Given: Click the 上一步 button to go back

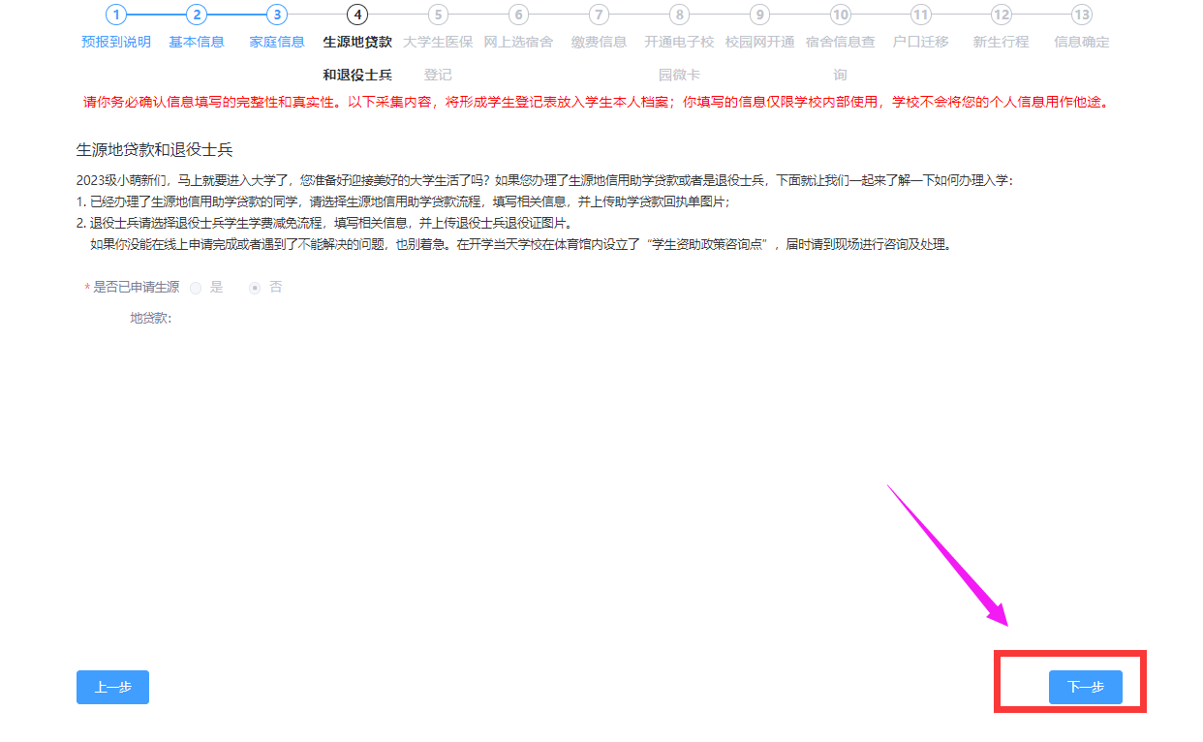Looking at the screenshot, I should 112,687.
